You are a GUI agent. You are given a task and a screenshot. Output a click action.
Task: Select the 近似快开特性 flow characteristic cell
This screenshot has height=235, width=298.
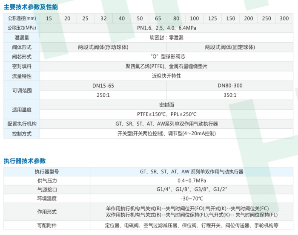(166, 75)
